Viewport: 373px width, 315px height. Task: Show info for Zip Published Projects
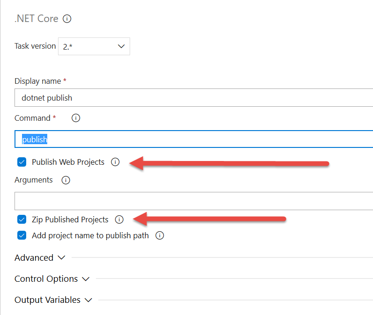119,219
